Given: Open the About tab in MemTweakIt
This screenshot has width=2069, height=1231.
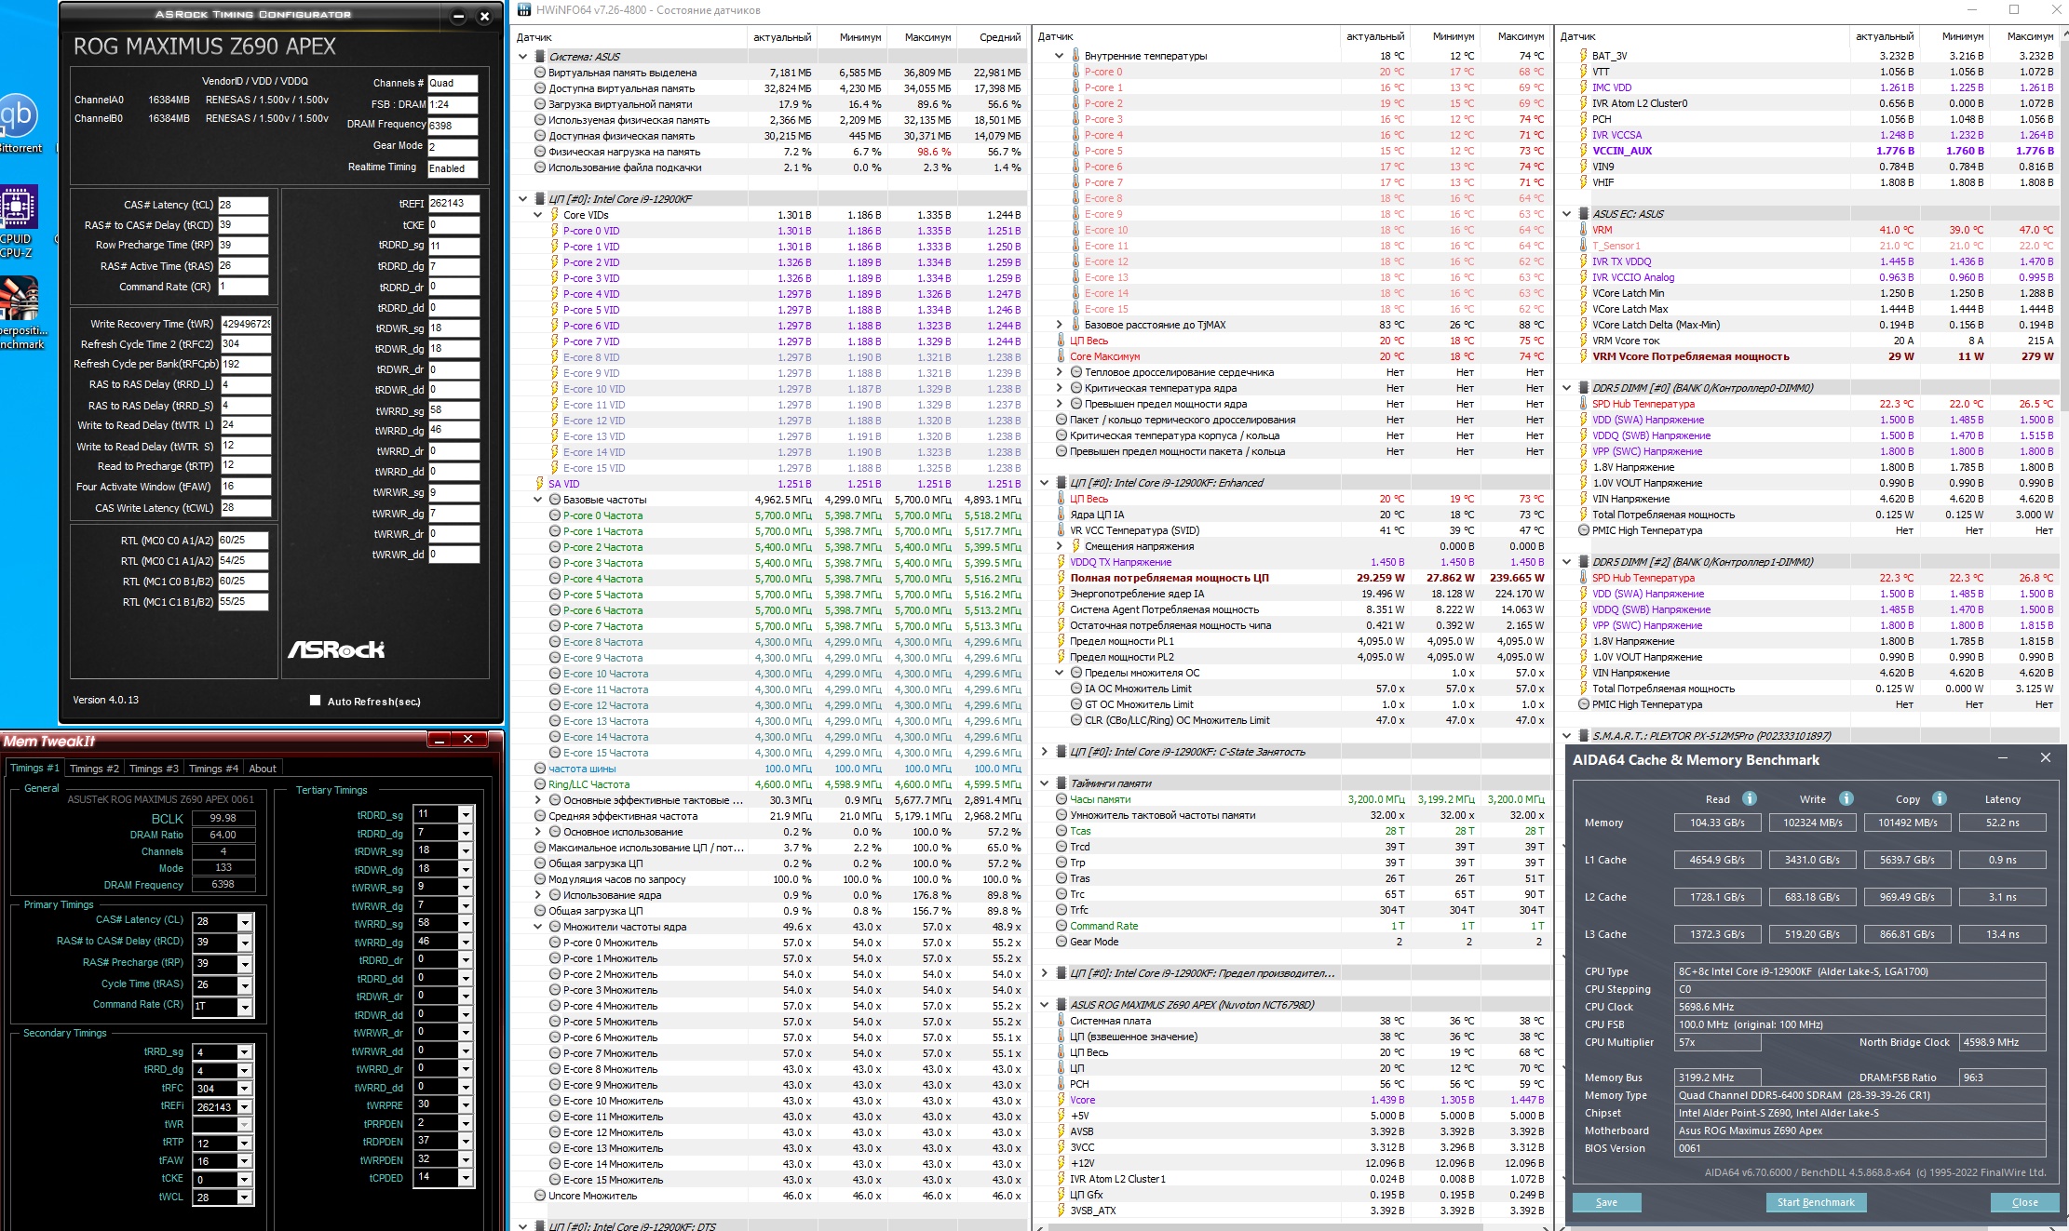Looking at the screenshot, I should coord(263,769).
